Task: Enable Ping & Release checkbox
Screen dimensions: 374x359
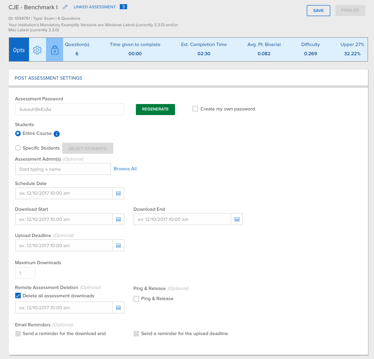Action: (136, 299)
